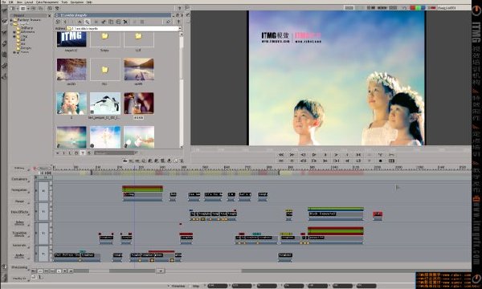Click the filmstrip icon at transport row end

(x=391, y=161)
